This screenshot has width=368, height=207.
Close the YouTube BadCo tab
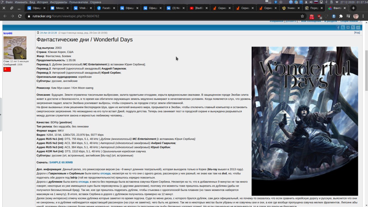pos(206,8)
